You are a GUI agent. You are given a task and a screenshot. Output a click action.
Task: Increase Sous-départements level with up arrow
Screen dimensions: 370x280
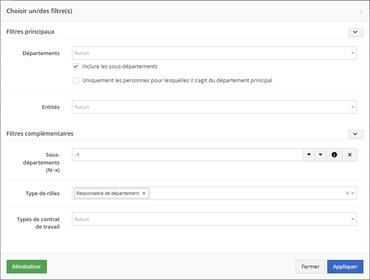pos(309,155)
